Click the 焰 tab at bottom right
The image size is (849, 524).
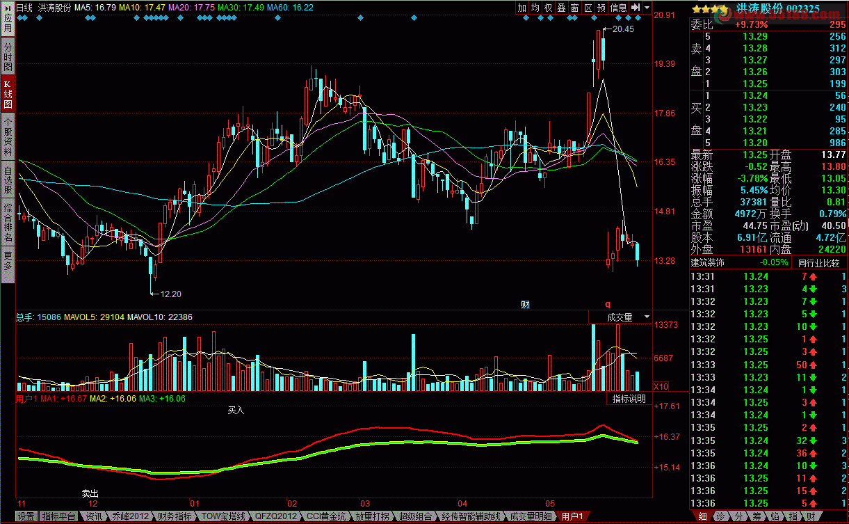pos(775,516)
